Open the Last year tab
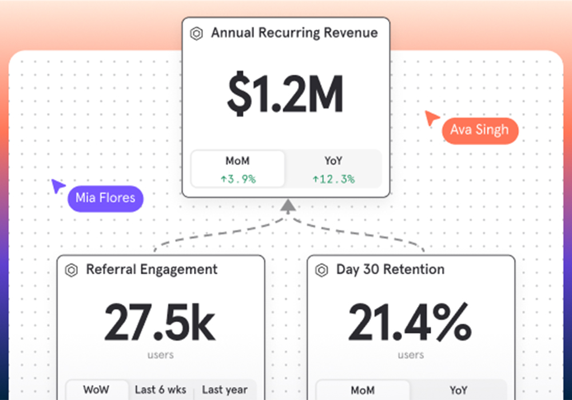This screenshot has height=400, width=572. 224,390
